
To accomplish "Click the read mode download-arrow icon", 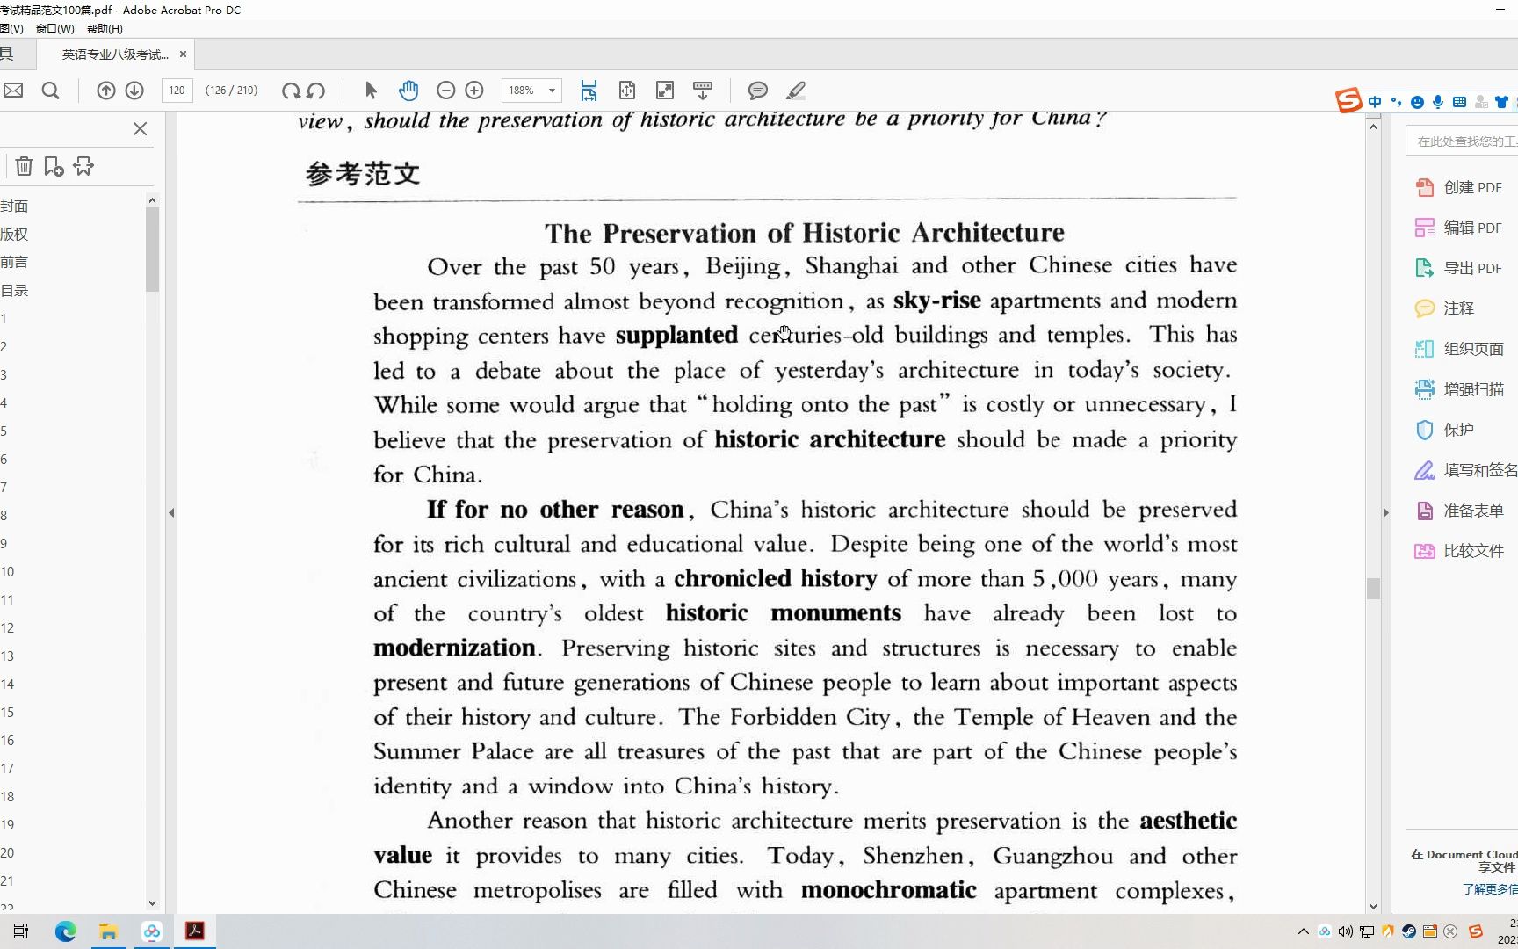I will (x=703, y=91).
